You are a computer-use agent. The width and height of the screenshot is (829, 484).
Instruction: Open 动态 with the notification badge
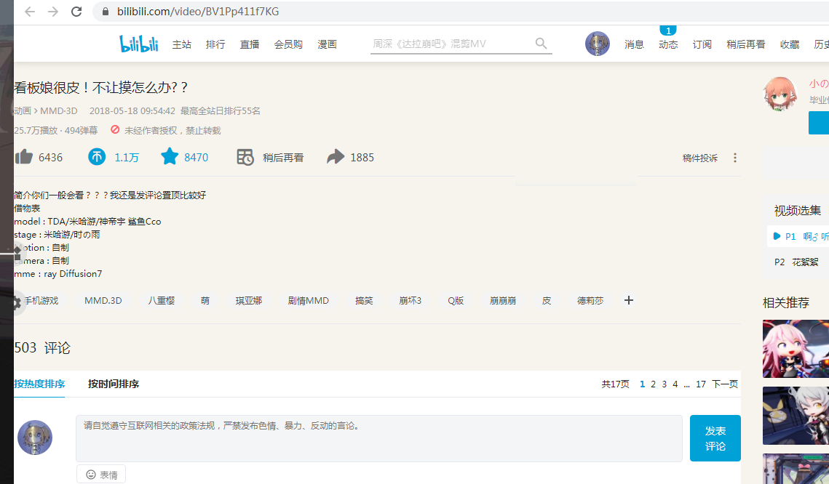[667, 44]
